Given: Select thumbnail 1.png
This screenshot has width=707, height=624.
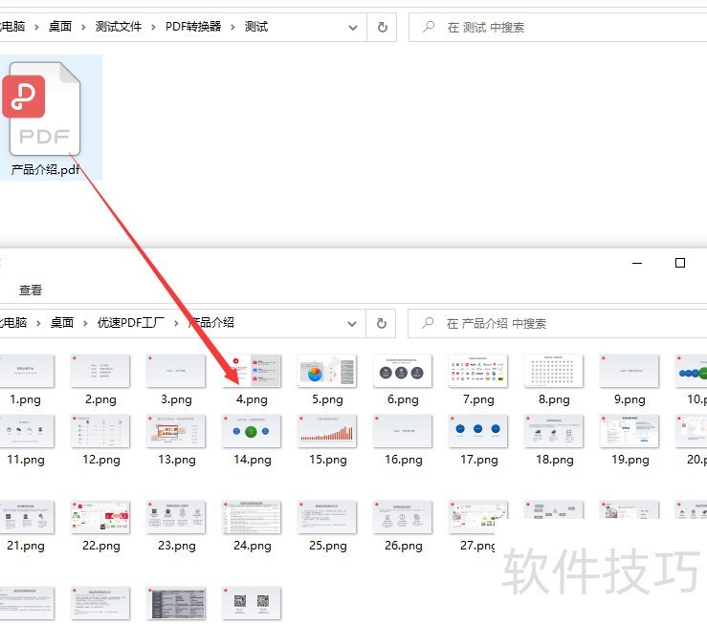Looking at the screenshot, I should [26, 371].
